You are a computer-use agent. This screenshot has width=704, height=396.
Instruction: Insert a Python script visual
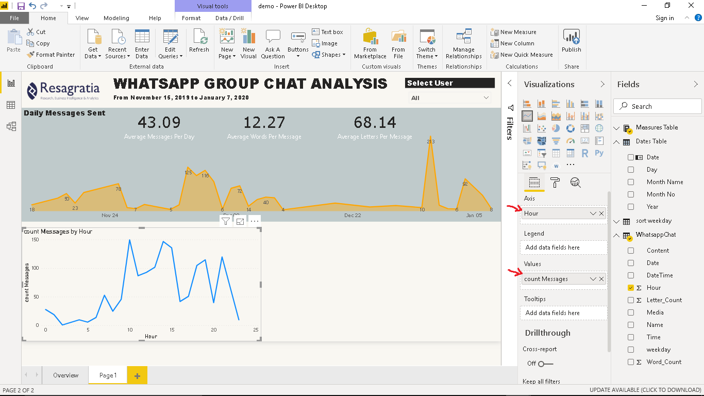point(599,153)
